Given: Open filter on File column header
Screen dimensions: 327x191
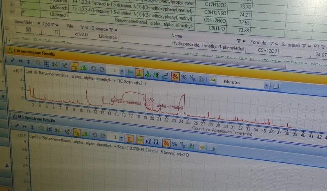Looking at the screenshot, I should 82,27.
